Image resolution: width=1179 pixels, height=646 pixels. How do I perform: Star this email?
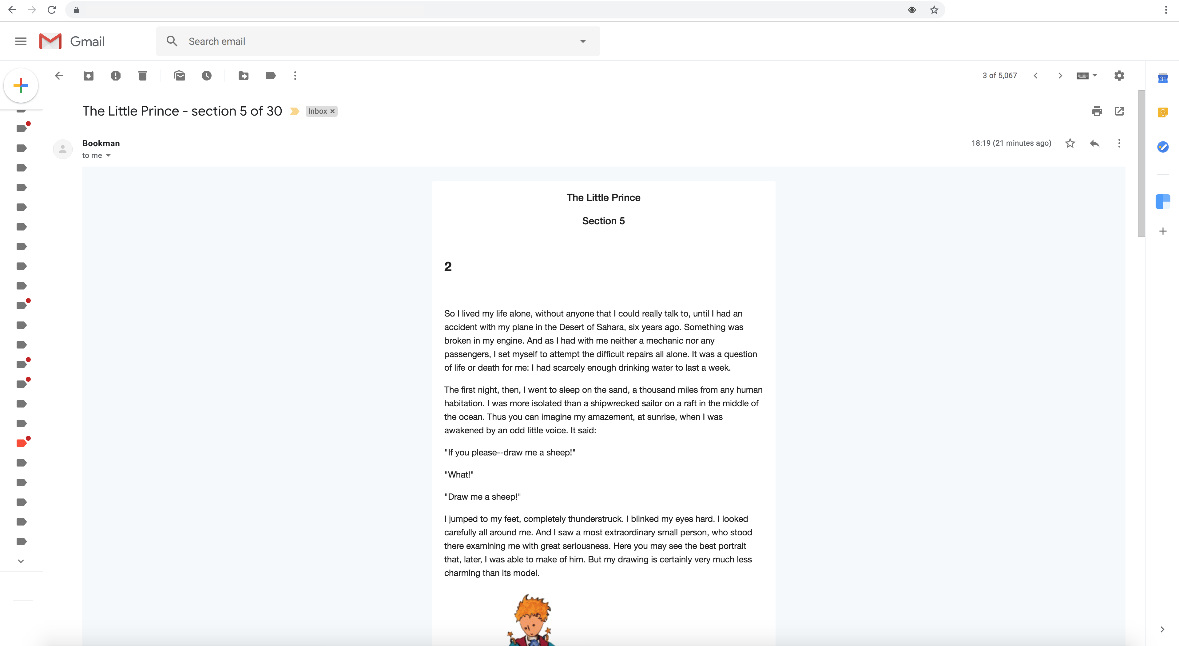coord(1070,143)
